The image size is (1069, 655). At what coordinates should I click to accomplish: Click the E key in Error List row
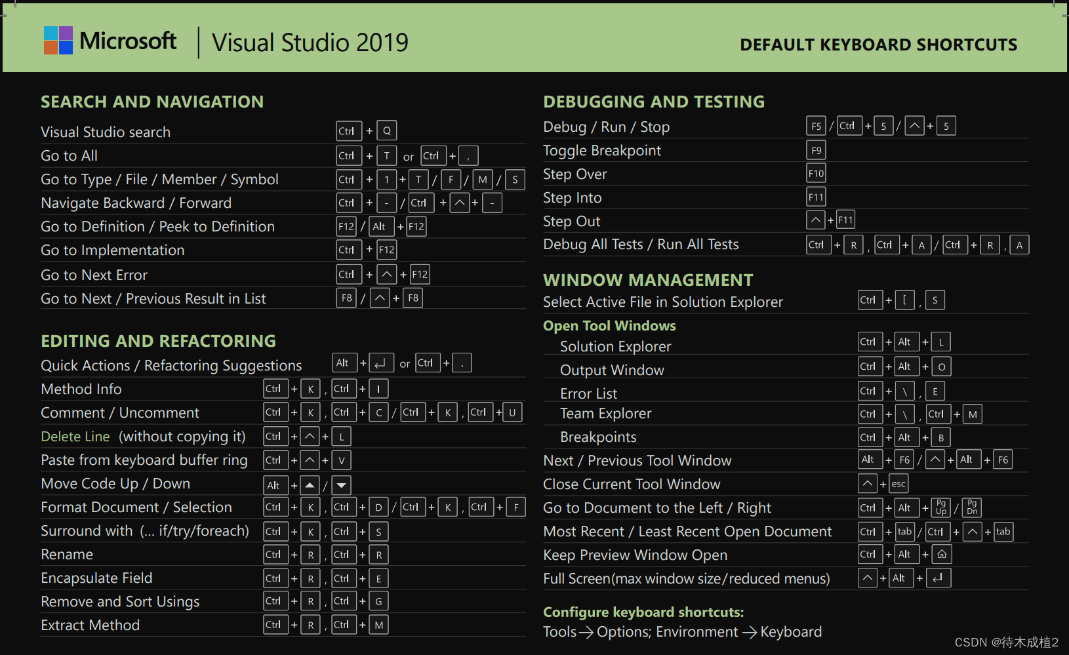pyautogui.click(x=935, y=391)
